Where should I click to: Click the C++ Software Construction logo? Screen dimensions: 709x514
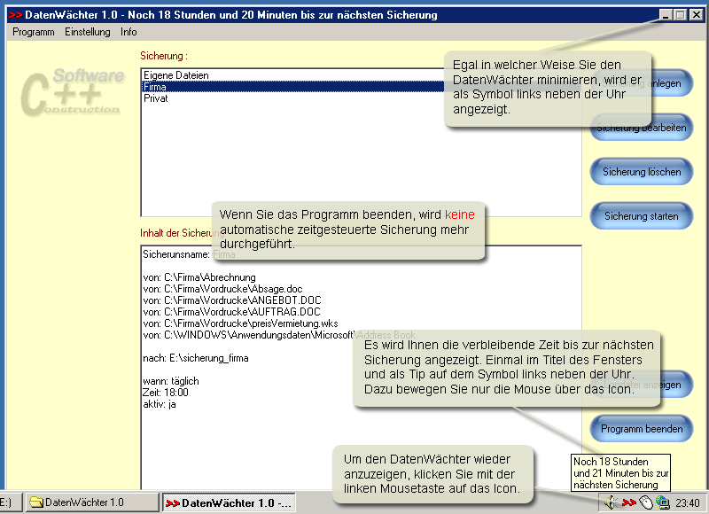[x=73, y=91]
